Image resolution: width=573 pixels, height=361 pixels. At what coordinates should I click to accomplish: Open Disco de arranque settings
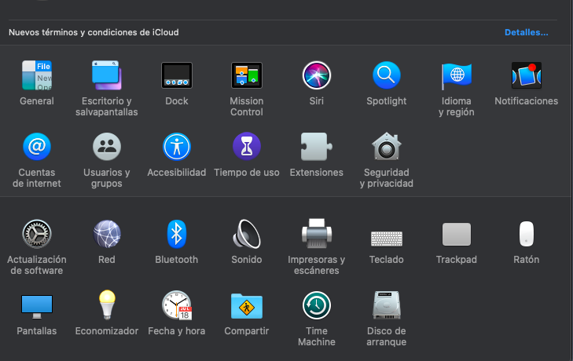[387, 305]
